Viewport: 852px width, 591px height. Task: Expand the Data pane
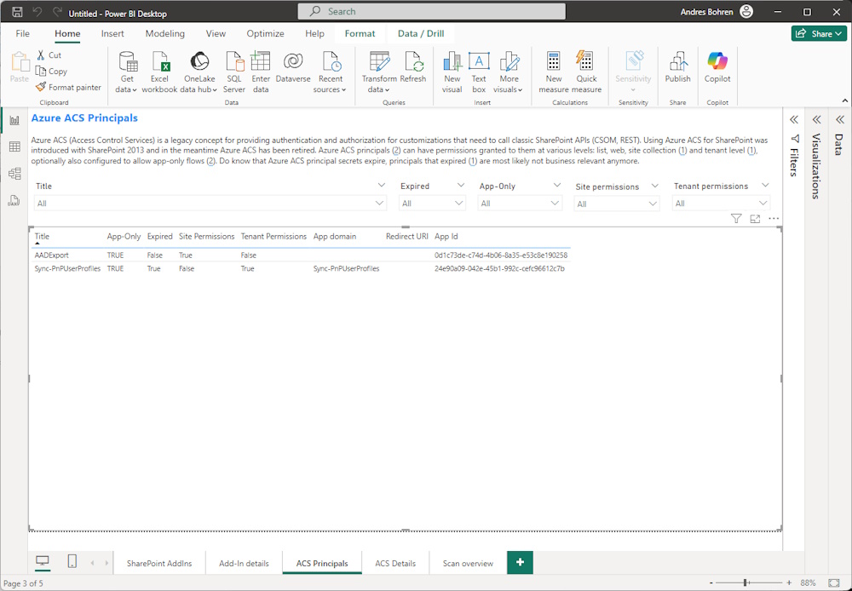click(x=840, y=119)
